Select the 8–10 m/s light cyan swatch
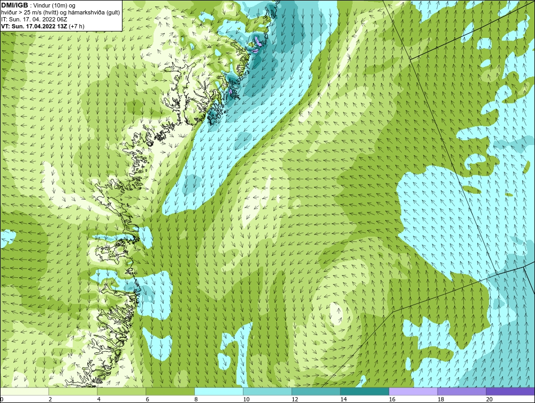 219,391
